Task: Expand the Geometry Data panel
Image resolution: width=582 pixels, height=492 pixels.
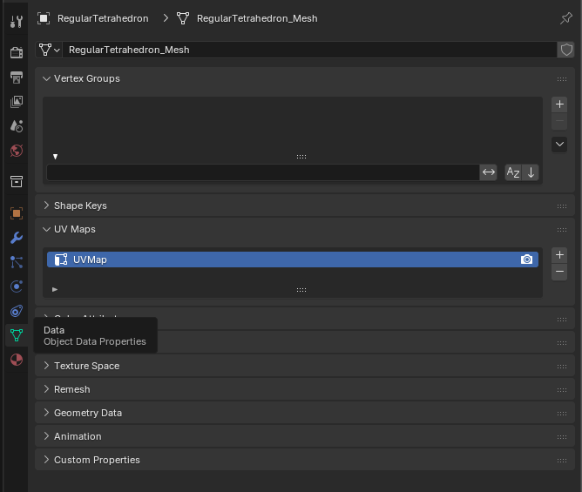Action: (87, 413)
